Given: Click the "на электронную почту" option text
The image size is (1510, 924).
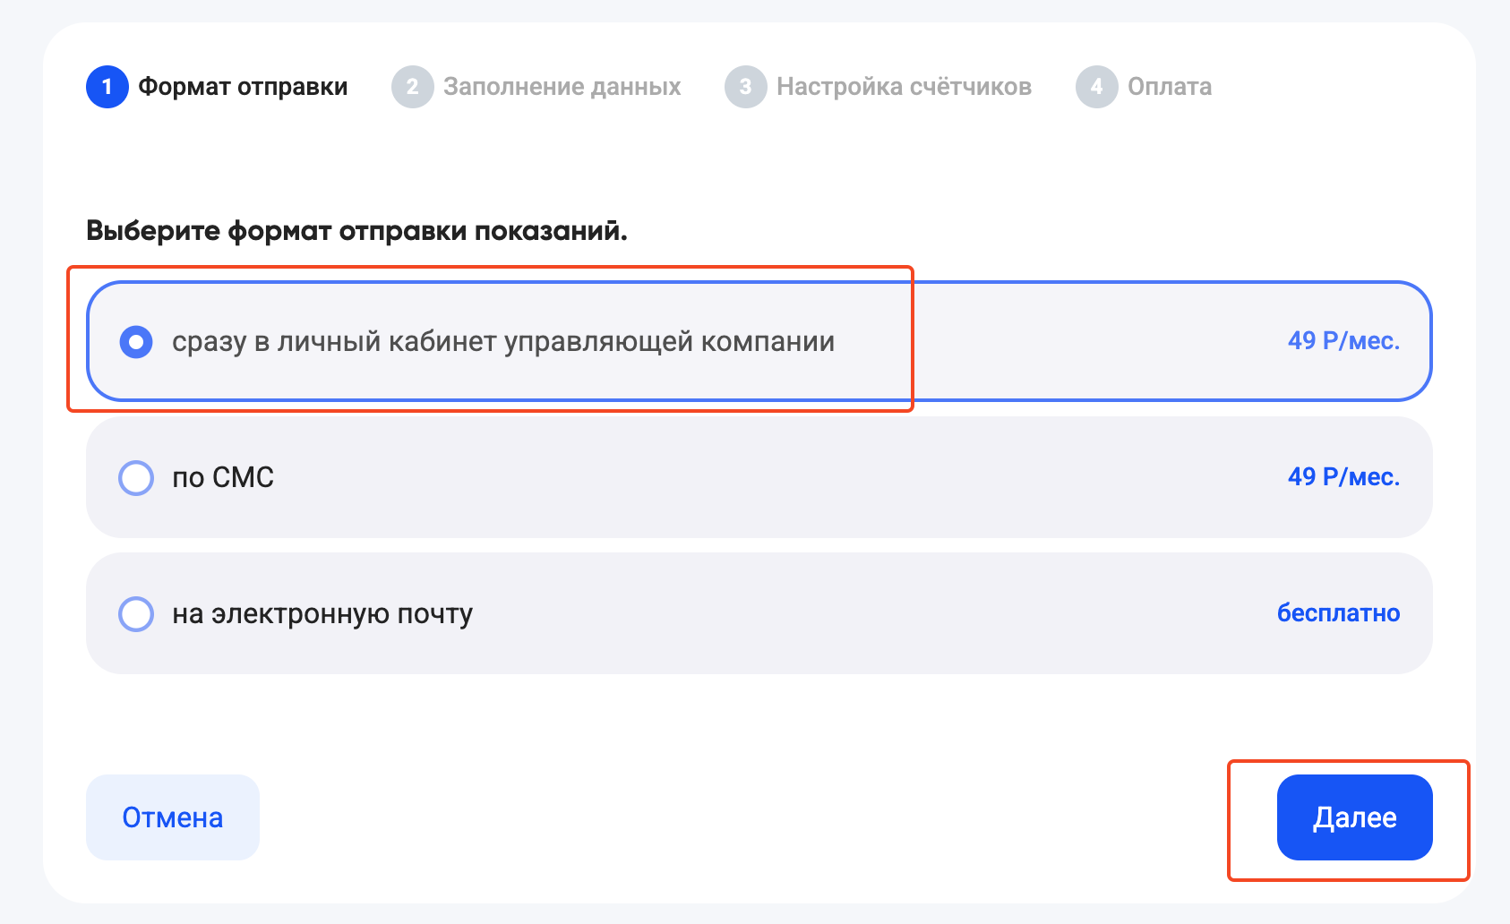Looking at the screenshot, I should coord(322,614).
